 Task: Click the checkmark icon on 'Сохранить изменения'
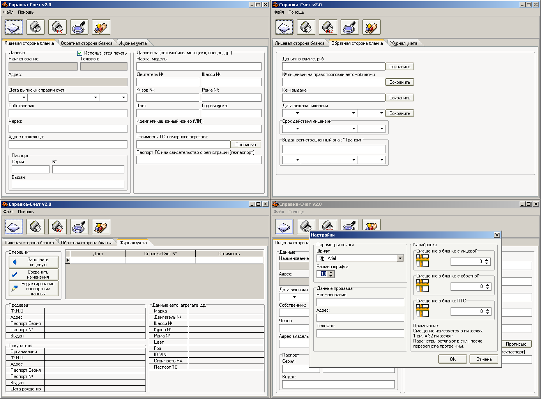pos(14,275)
